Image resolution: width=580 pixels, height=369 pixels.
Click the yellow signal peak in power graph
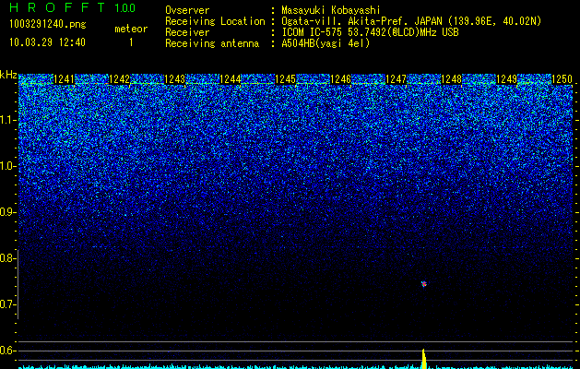click(x=424, y=358)
